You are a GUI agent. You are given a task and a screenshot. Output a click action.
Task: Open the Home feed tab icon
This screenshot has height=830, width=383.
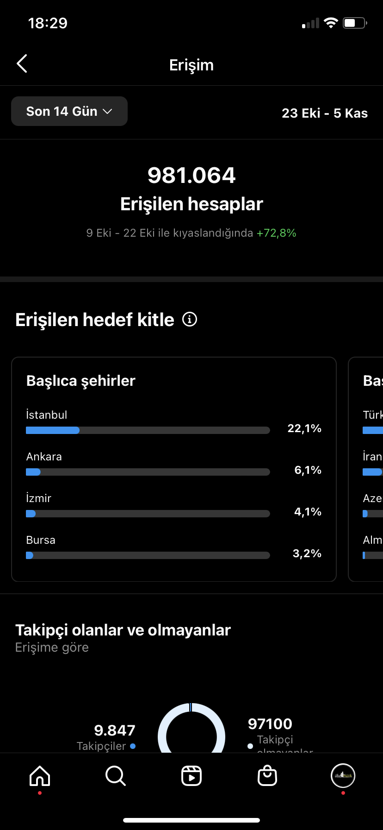[x=40, y=776]
